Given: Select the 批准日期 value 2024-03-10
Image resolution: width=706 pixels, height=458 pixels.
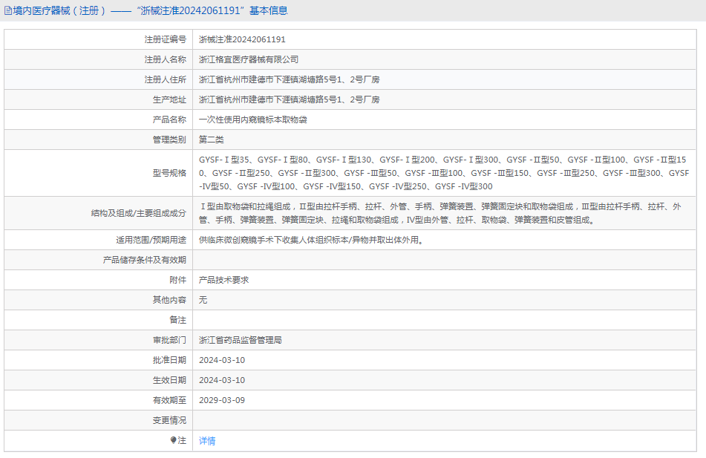Looking at the screenshot, I should pos(222,360).
